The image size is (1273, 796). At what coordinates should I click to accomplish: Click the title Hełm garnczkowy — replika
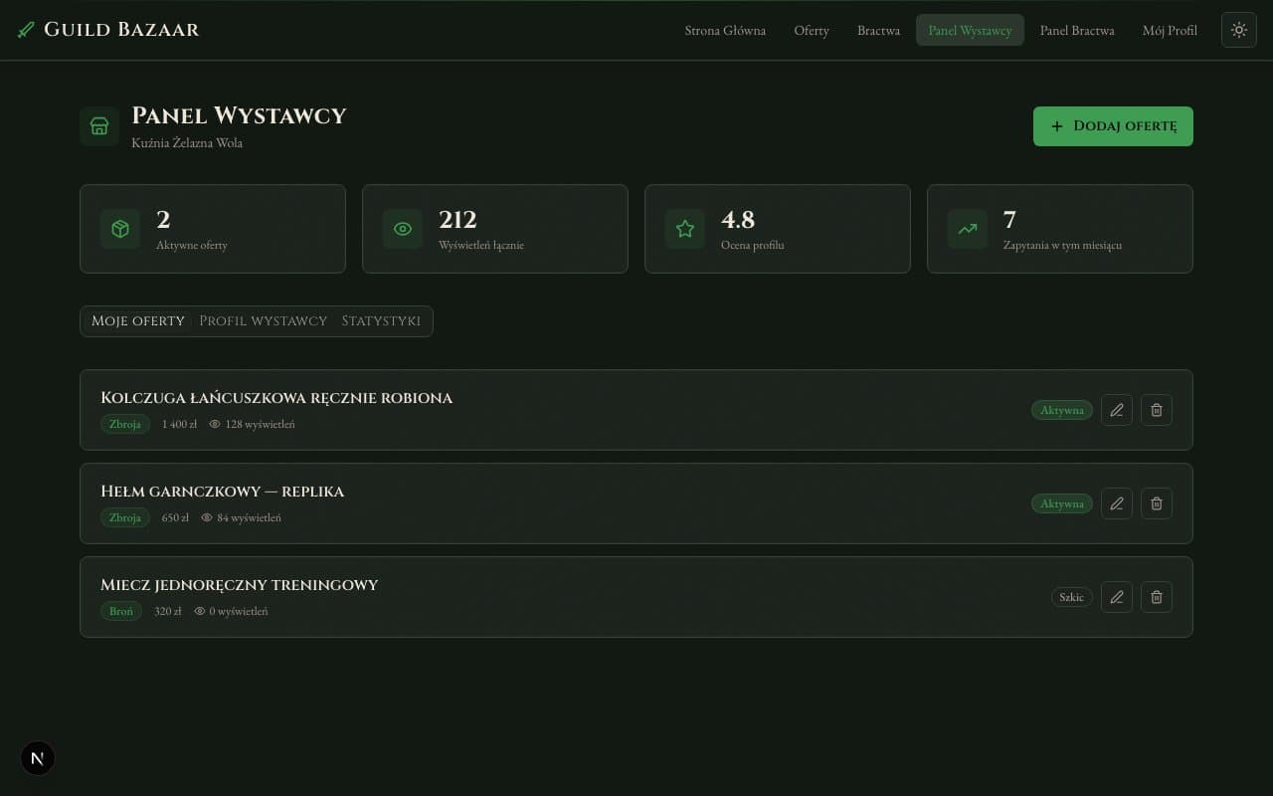[223, 492]
